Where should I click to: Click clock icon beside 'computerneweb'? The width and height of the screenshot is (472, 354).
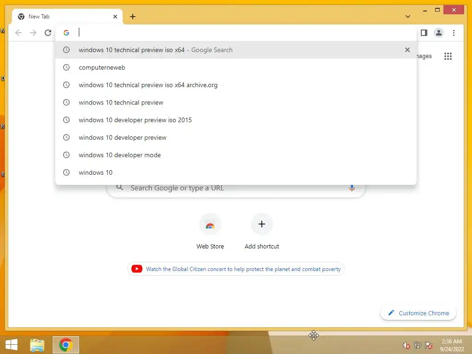pos(66,67)
